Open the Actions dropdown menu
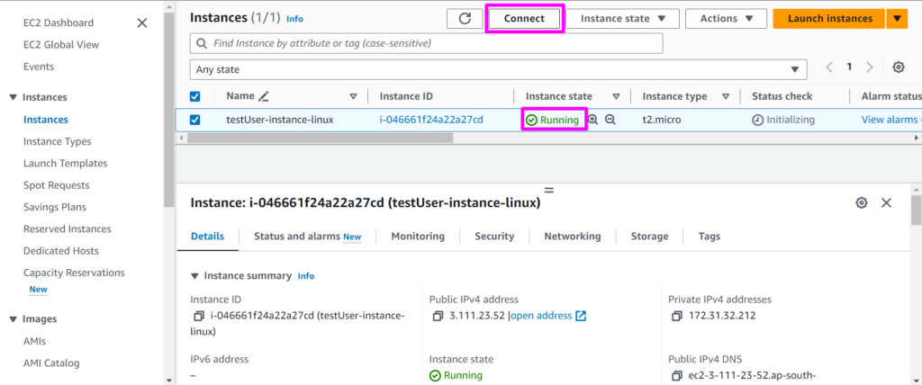Viewport: 922px width, 385px height. [x=726, y=18]
